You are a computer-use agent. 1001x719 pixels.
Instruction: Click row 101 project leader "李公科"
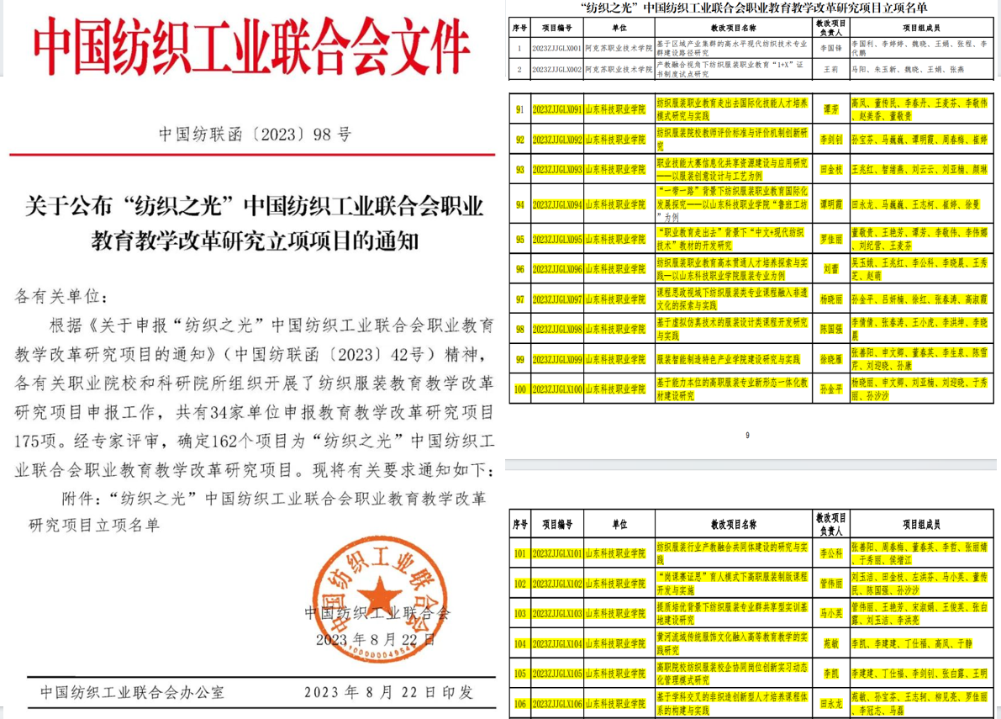[830, 553]
